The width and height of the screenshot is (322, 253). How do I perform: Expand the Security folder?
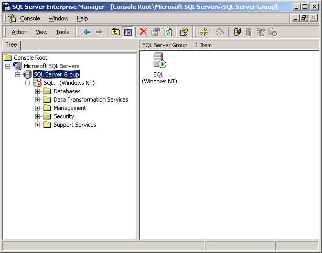pos(38,116)
